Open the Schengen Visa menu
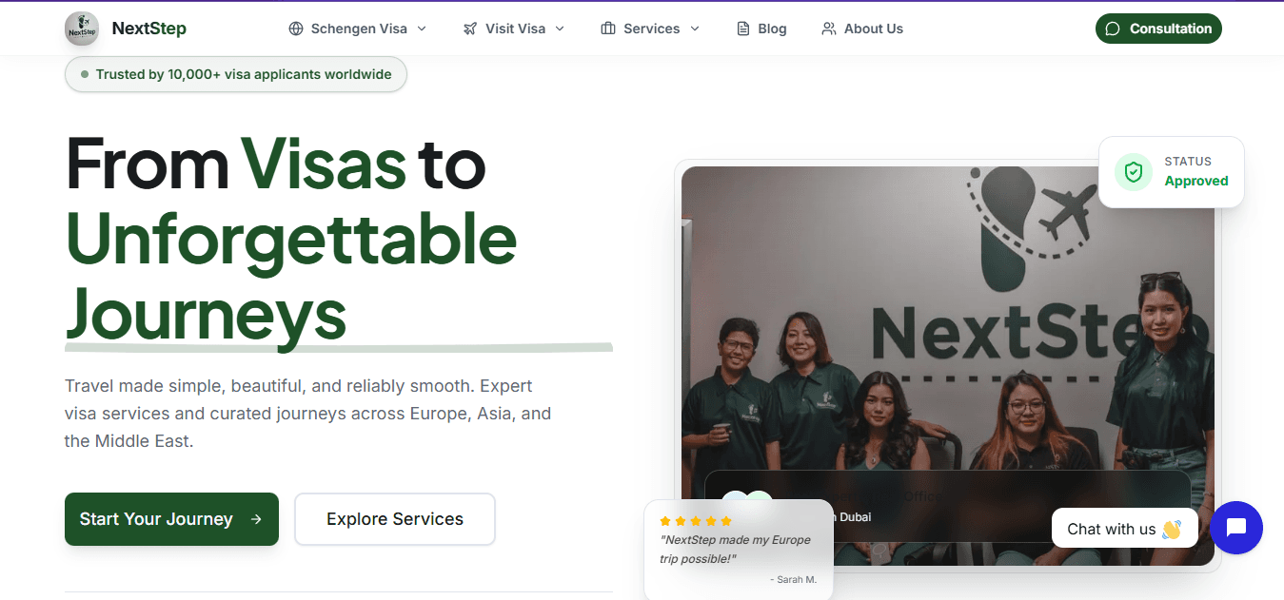1284x600 pixels. [358, 29]
